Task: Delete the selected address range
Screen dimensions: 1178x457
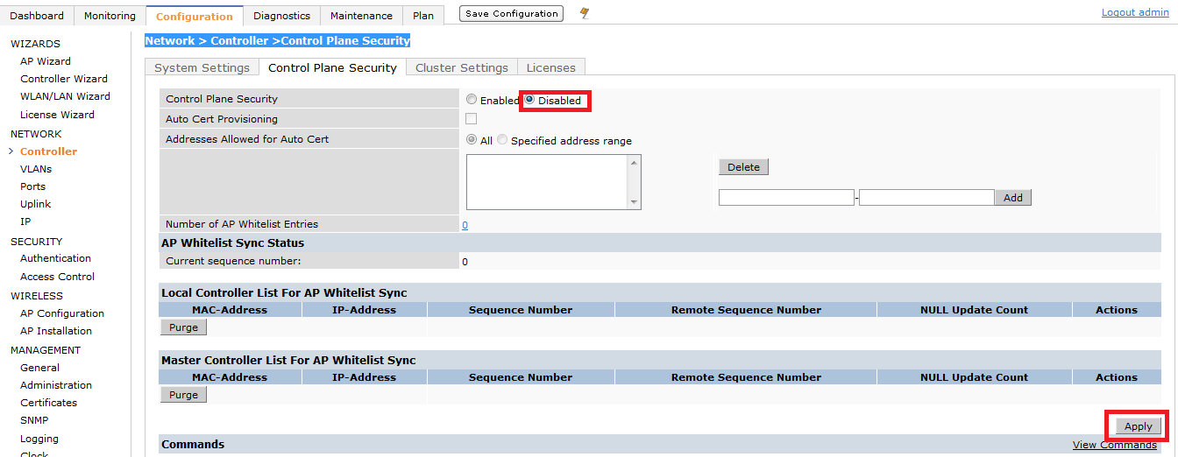Action: click(x=743, y=167)
